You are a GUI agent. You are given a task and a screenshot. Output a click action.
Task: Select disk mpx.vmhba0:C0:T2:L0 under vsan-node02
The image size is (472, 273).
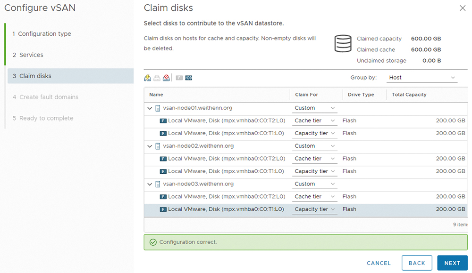(x=227, y=159)
